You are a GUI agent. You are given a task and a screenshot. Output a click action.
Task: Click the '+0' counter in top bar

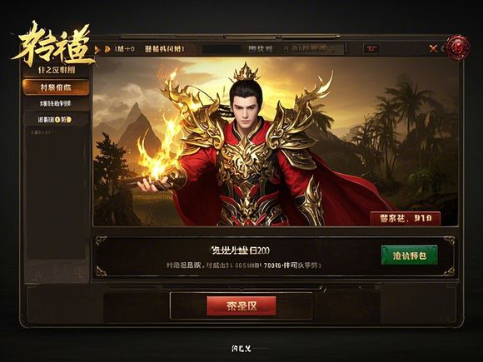click(x=124, y=48)
